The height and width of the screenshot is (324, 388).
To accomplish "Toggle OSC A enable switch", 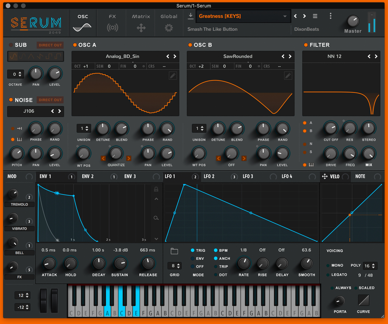I will (x=75, y=45).
